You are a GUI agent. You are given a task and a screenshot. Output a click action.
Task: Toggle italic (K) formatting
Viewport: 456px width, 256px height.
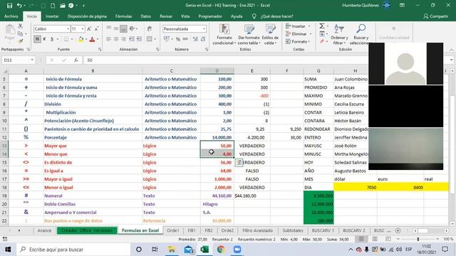tap(44, 39)
